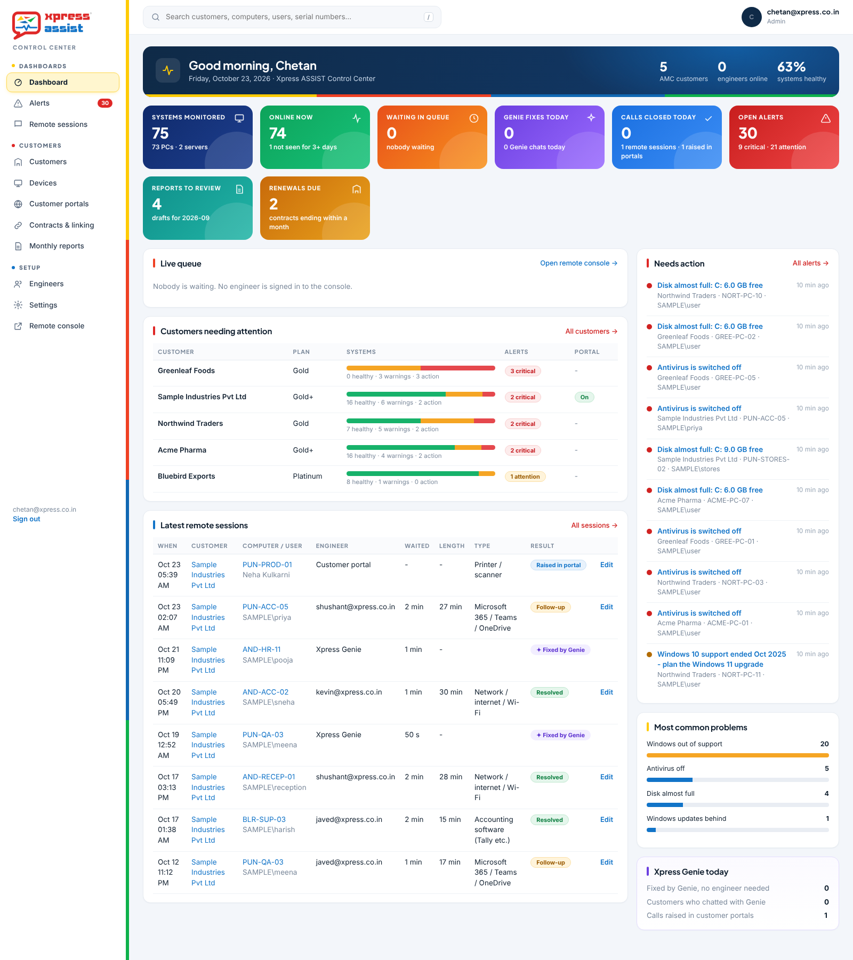Click the Customers building icon in sidebar
Screen dimensions: 853x960
tap(18, 162)
